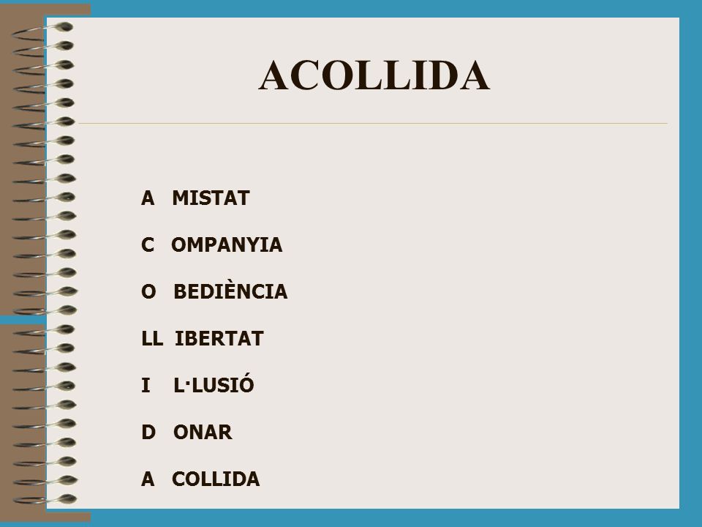Image resolution: width=702 pixels, height=527 pixels.
Task: Click the horizontal divider line under the title
Action: point(373,123)
